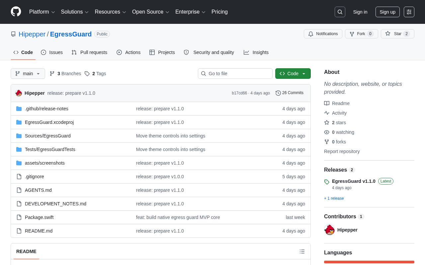Open the Pull requests tab
Viewport: 425px width, 265px height.
point(89,52)
